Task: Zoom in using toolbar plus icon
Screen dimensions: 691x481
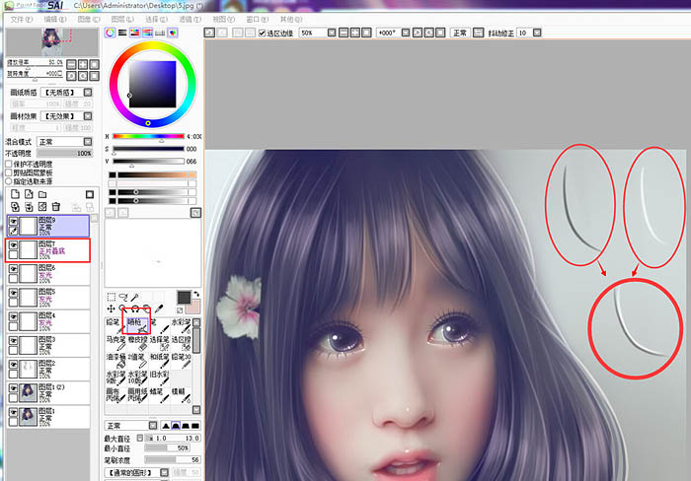Action: tap(354, 33)
